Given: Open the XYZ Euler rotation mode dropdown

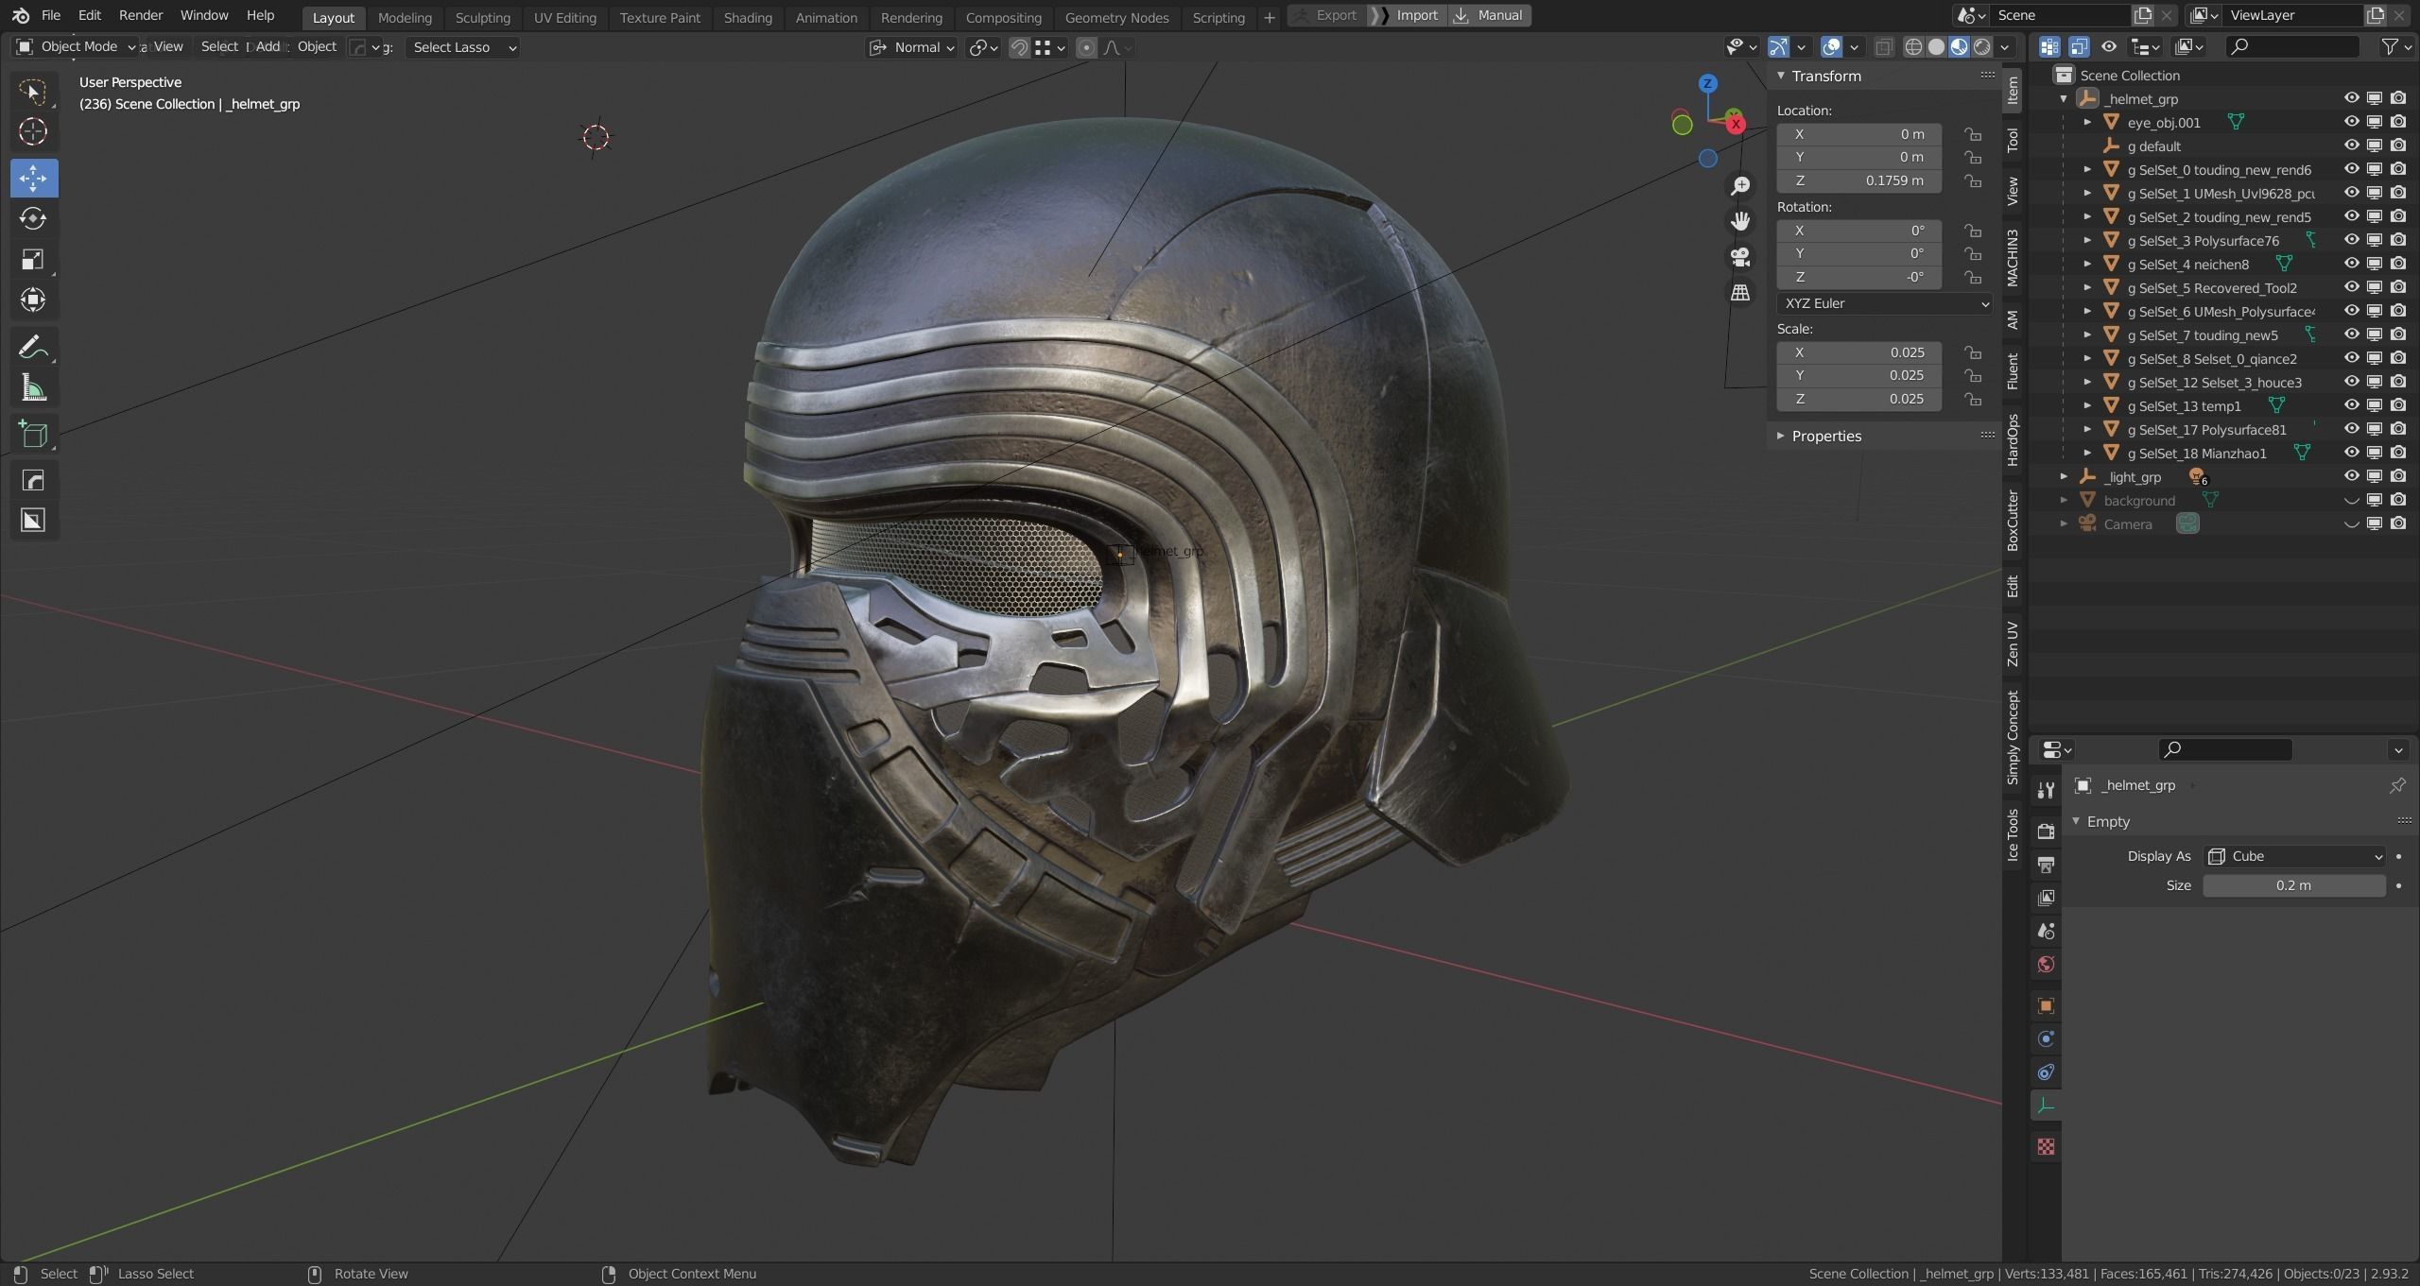Looking at the screenshot, I should click(1886, 303).
